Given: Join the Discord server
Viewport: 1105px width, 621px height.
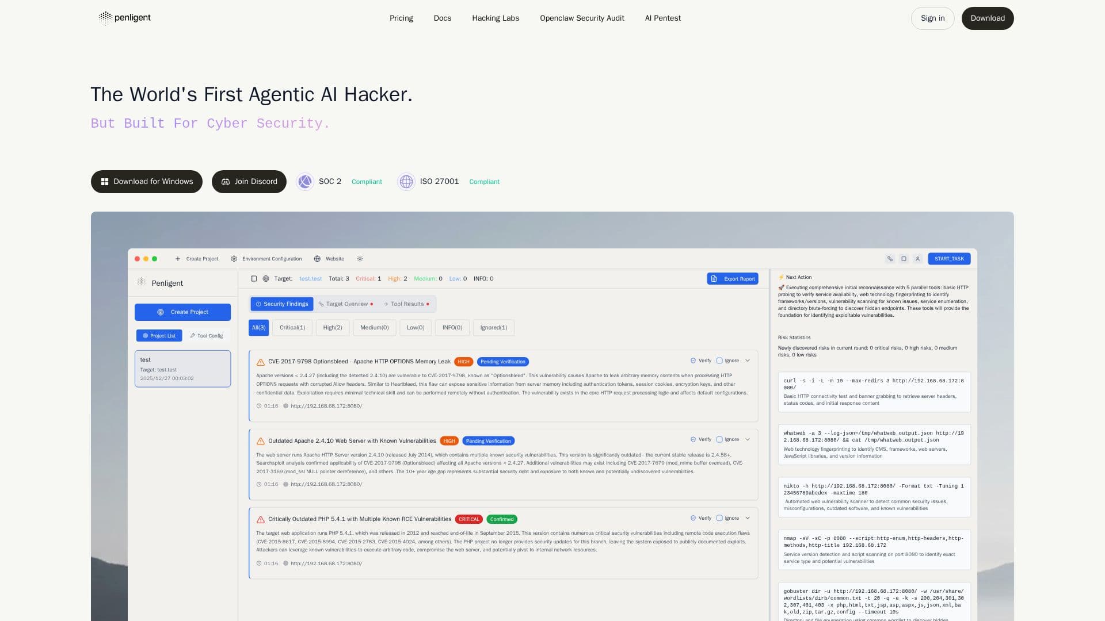Looking at the screenshot, I should coord(249,182).
